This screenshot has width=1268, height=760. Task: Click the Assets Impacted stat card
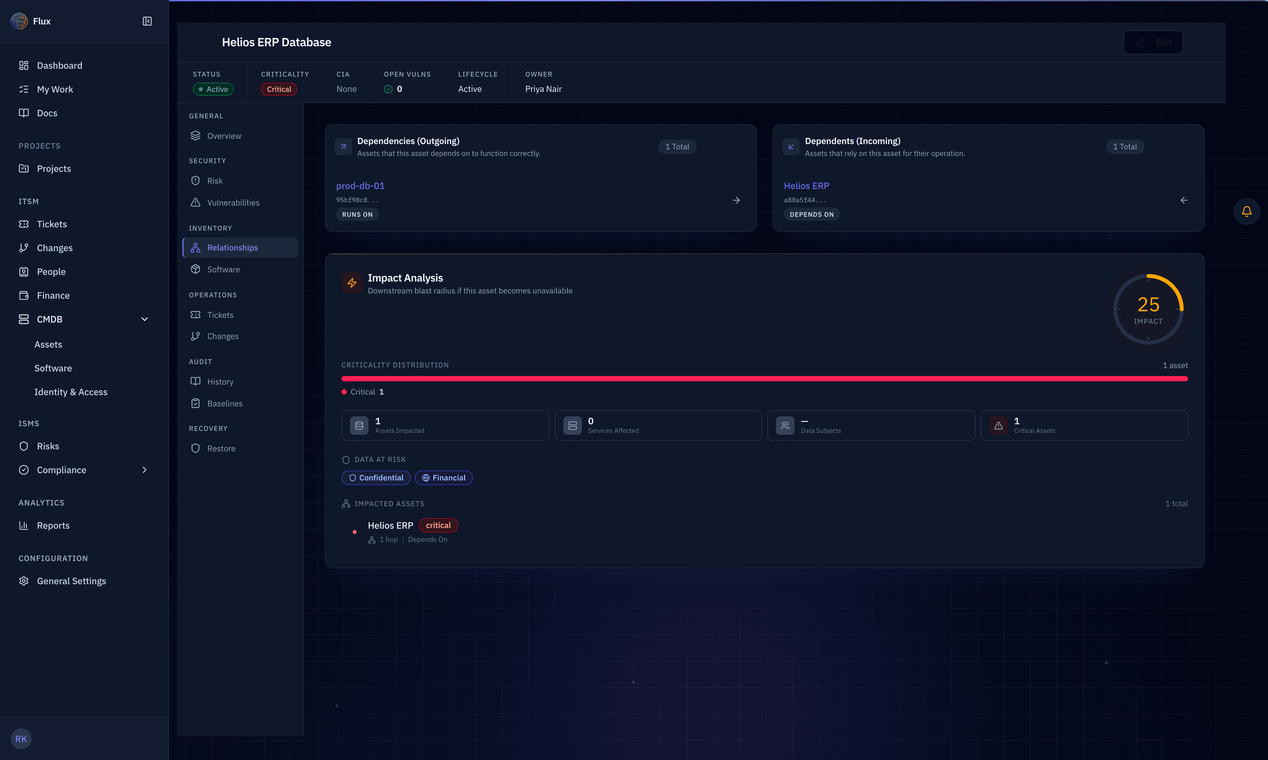tap(445, 426)
